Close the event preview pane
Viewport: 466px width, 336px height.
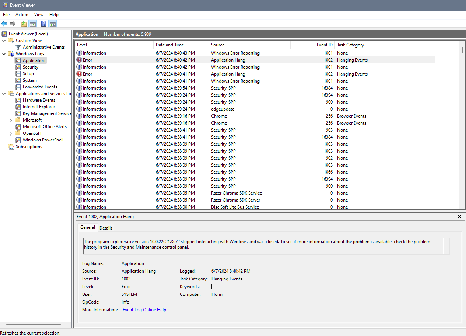tap(459, 217)
